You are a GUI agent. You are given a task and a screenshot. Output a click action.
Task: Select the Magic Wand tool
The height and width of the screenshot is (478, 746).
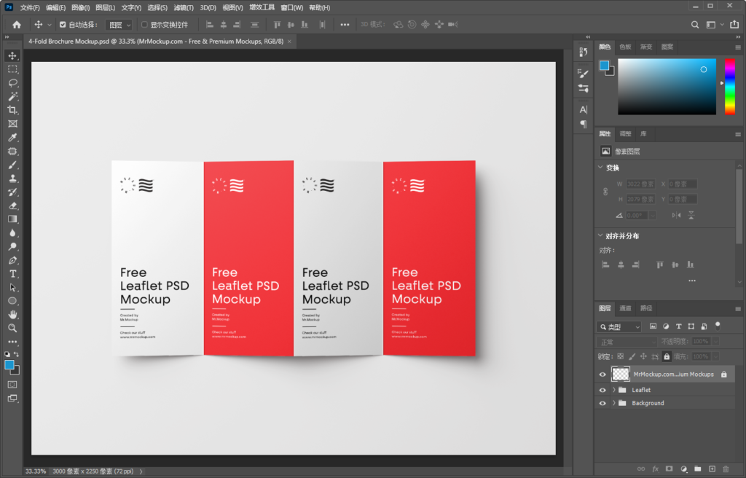click(12, 97)
